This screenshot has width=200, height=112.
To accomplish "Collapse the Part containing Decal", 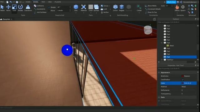I will [x=162, y=43].
